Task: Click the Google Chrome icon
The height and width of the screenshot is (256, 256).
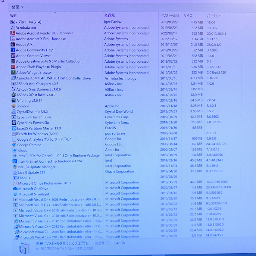Action: (14, 145)
